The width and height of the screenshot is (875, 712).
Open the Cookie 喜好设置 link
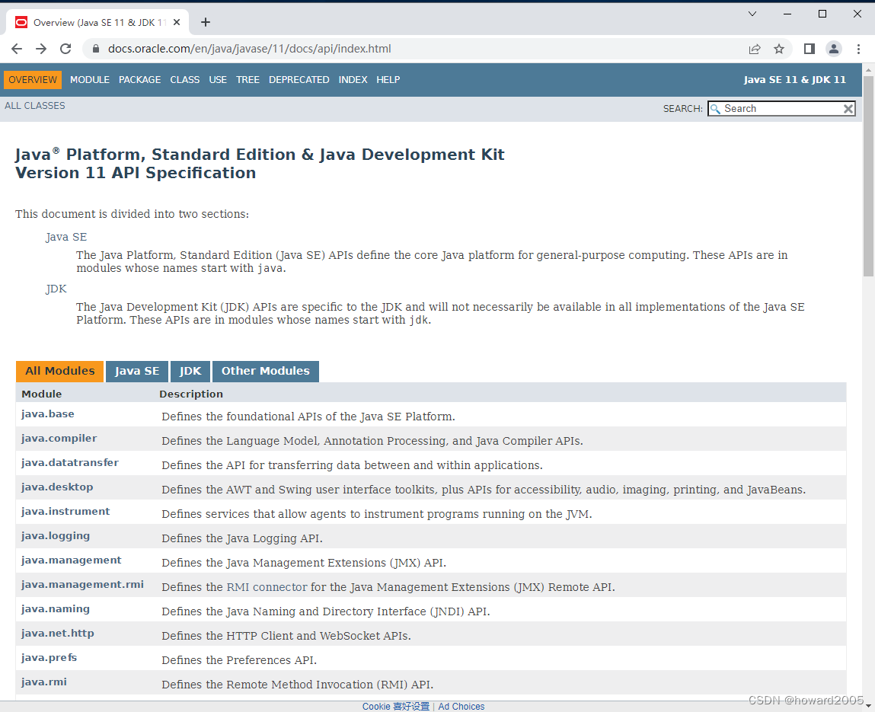[396, 707]
